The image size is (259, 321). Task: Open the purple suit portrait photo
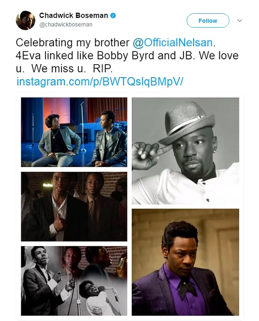(185, 262)
